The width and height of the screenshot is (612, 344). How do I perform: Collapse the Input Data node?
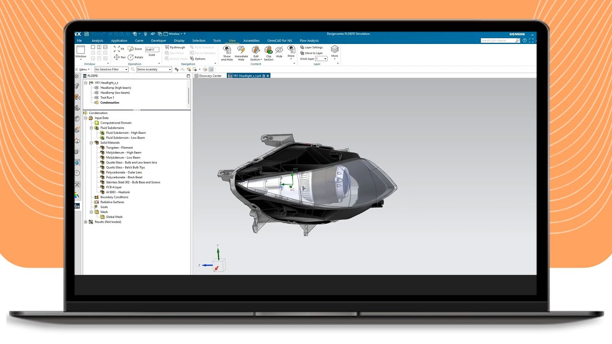point(86,118)
